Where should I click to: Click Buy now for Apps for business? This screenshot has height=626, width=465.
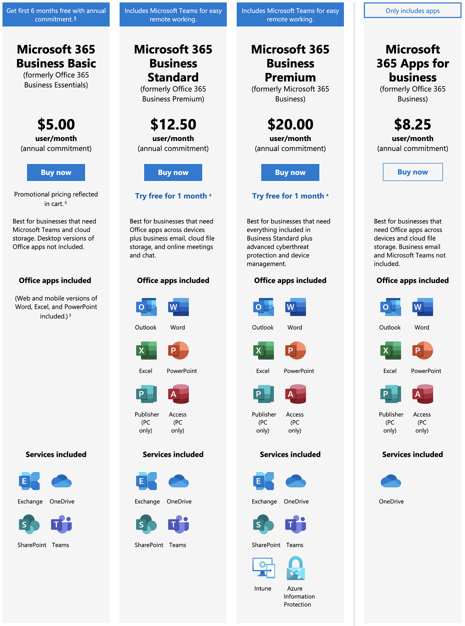point(413,172)
